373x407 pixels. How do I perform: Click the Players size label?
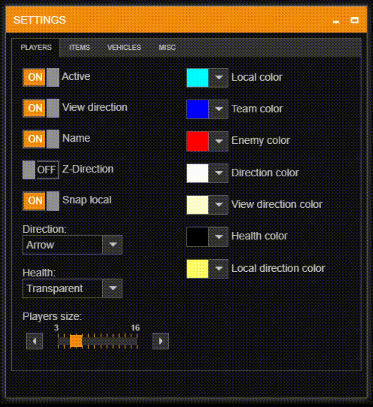[52, 316]
